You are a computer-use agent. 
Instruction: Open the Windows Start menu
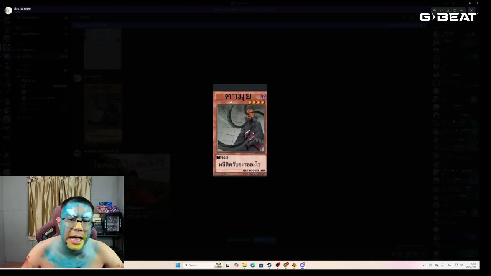point(178,265)
